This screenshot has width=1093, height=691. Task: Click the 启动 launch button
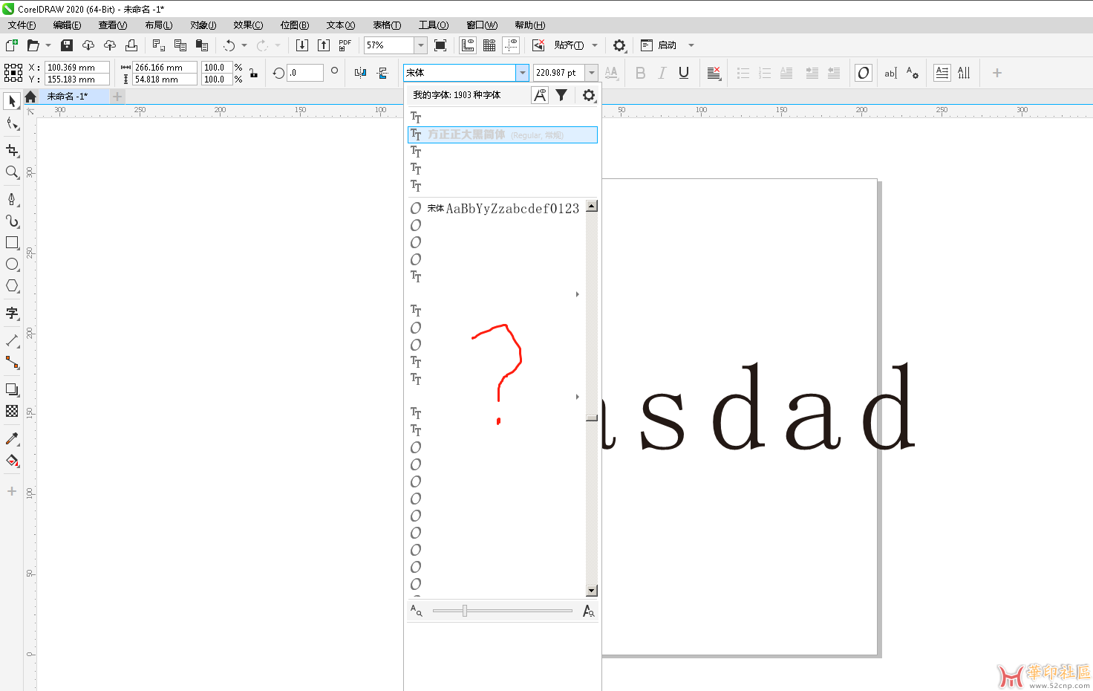coord(659,45)
